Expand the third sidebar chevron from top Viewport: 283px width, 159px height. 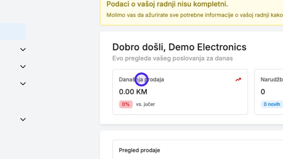point(23,84)
